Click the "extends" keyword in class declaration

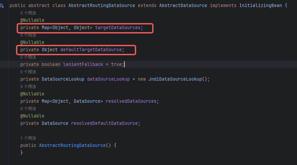pyautogui.click(x=147, y=6)
